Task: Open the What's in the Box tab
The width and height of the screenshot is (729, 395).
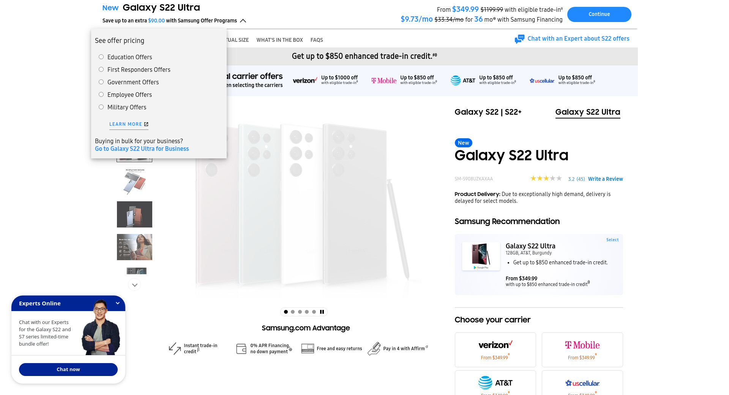Action: click(x=279, y=40)
